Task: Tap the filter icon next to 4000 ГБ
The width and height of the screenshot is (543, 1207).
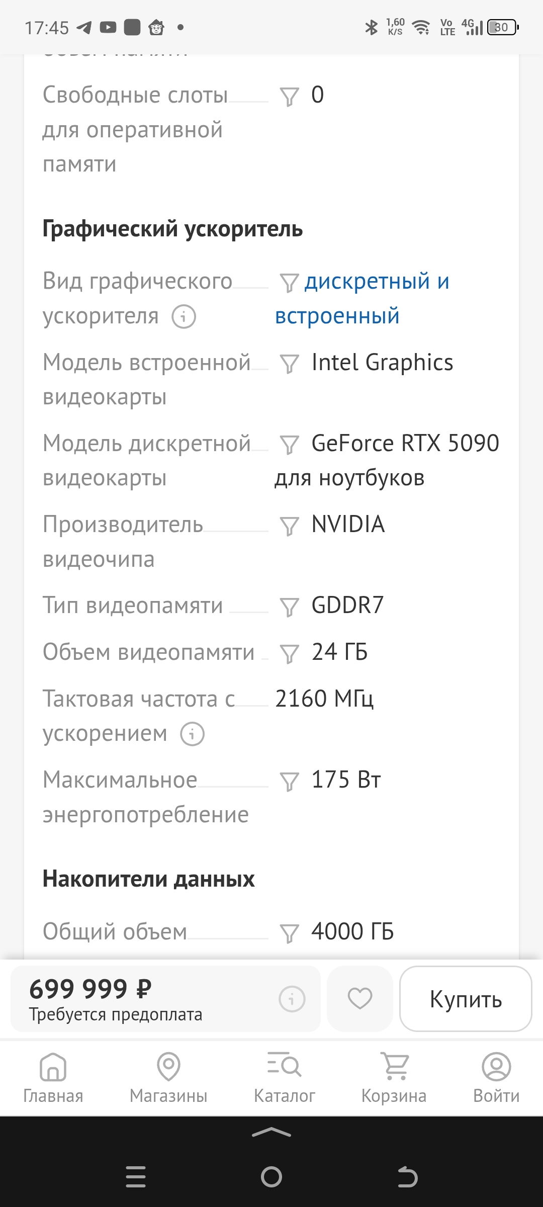Action: [x=289, y=934]
